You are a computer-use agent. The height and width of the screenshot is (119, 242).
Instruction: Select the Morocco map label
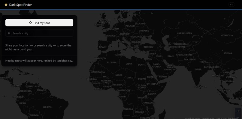100,58
